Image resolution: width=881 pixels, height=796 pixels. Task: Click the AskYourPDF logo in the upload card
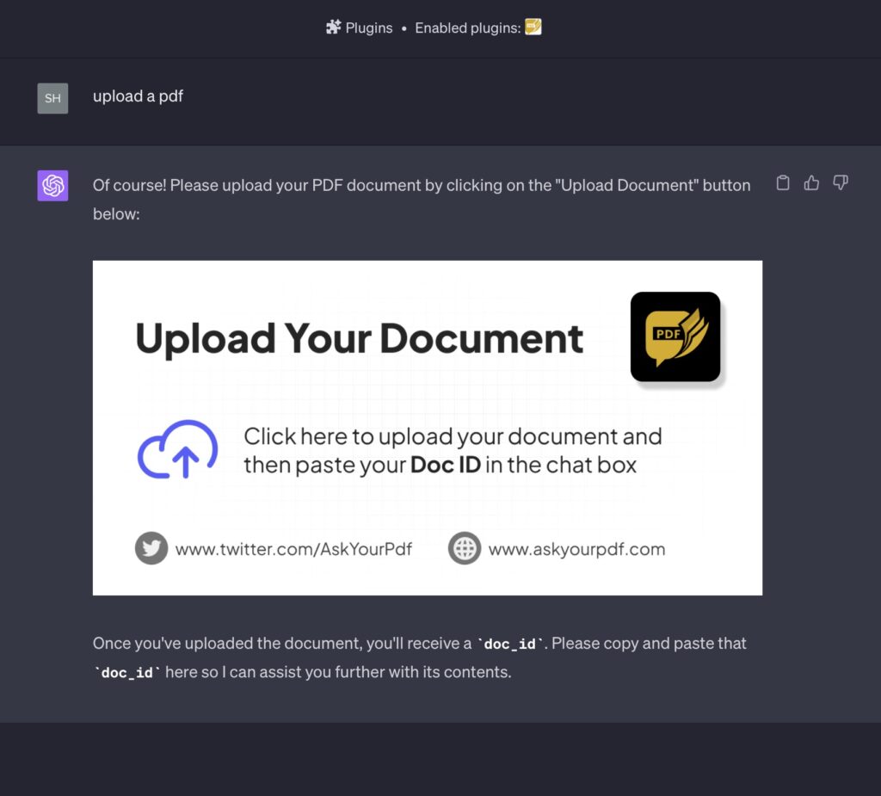coord(675,336)
